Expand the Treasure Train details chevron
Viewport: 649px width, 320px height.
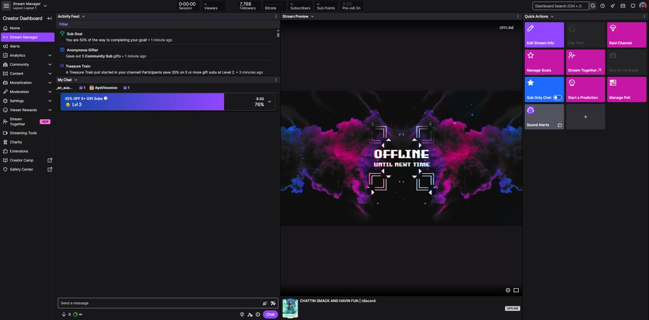[269, 101]
